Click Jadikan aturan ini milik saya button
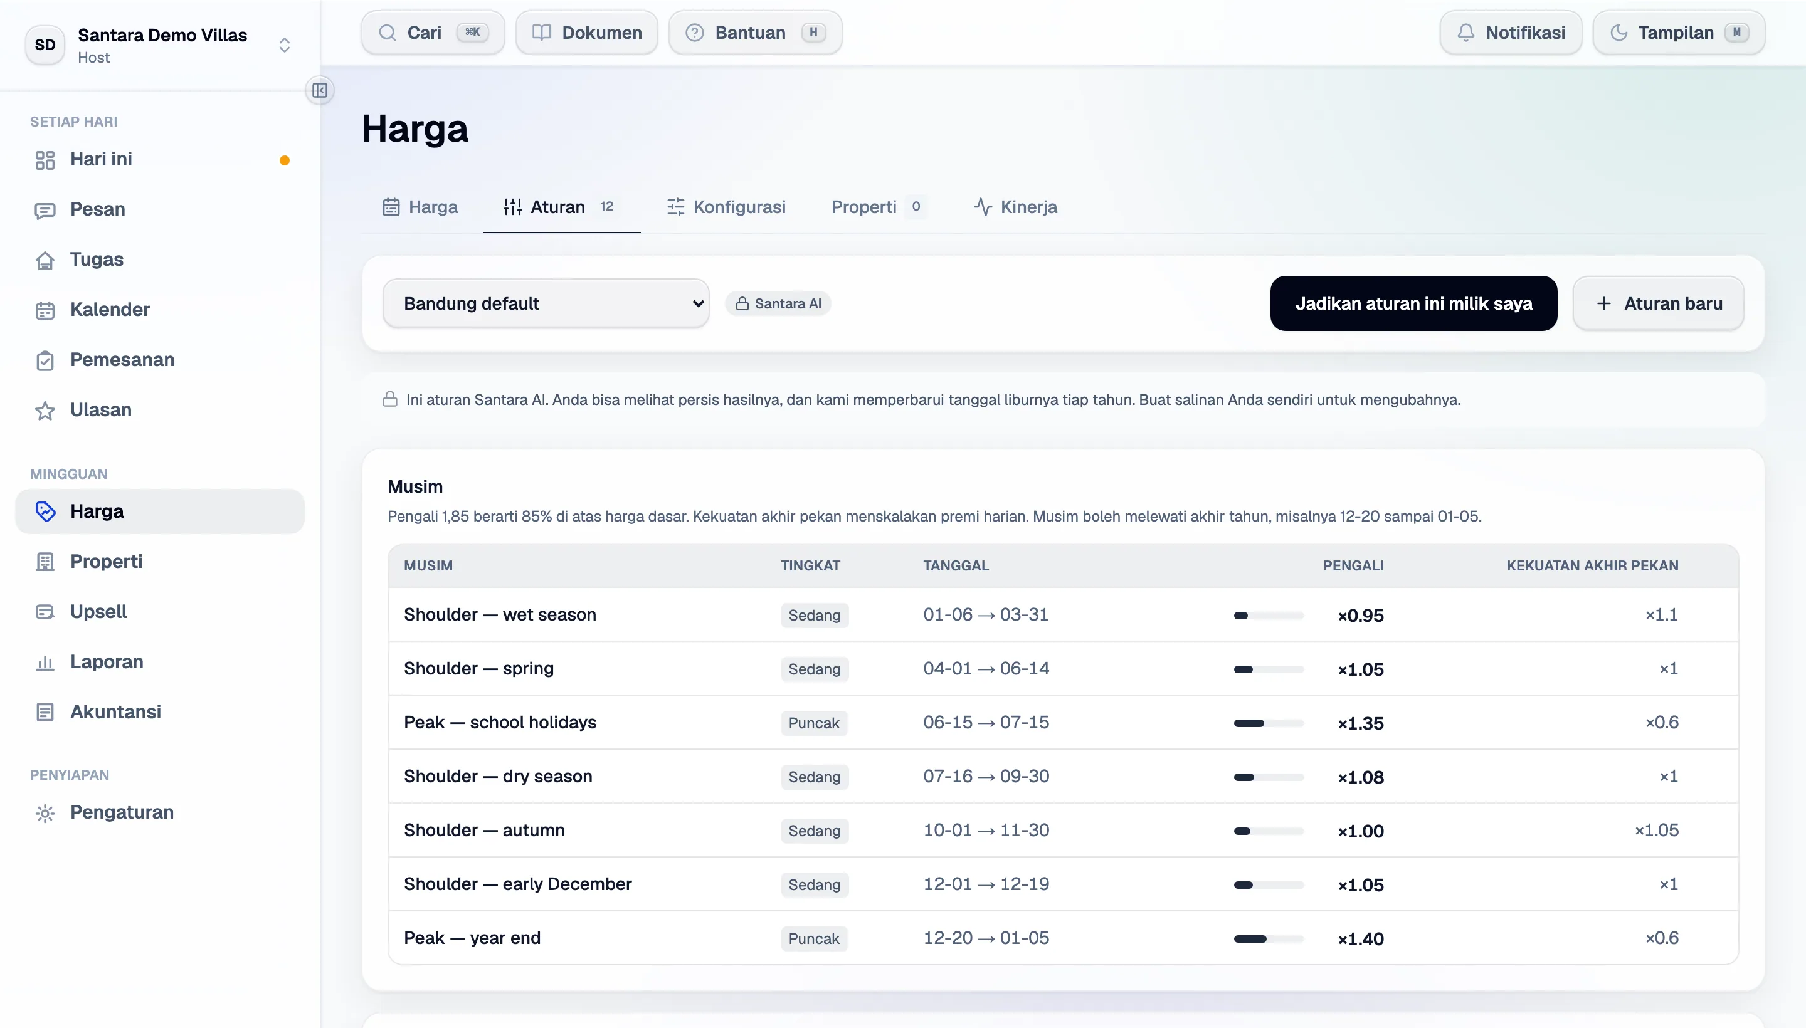1806x1028 pixels. 1413,303
